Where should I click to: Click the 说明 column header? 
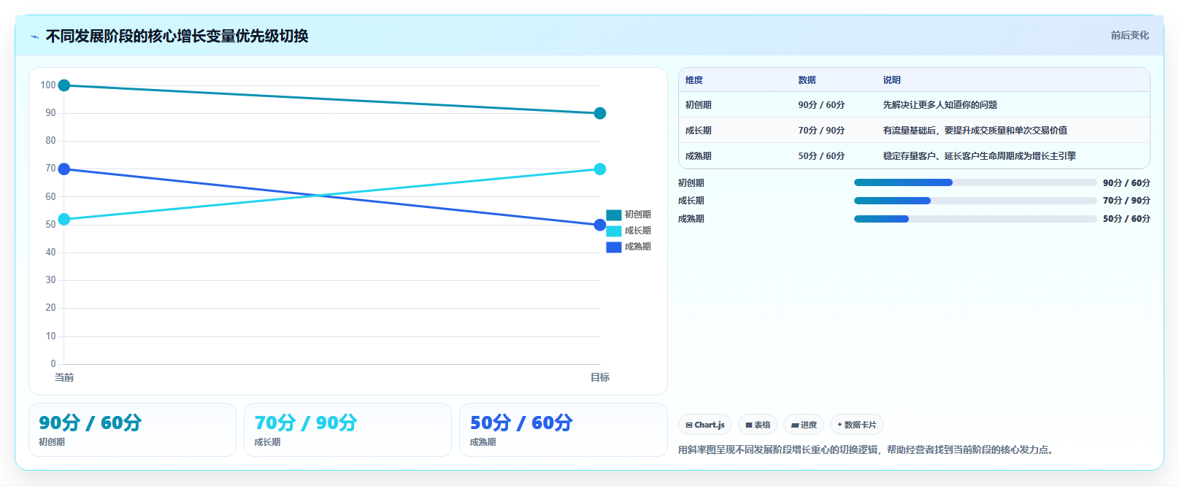point(891,80)
